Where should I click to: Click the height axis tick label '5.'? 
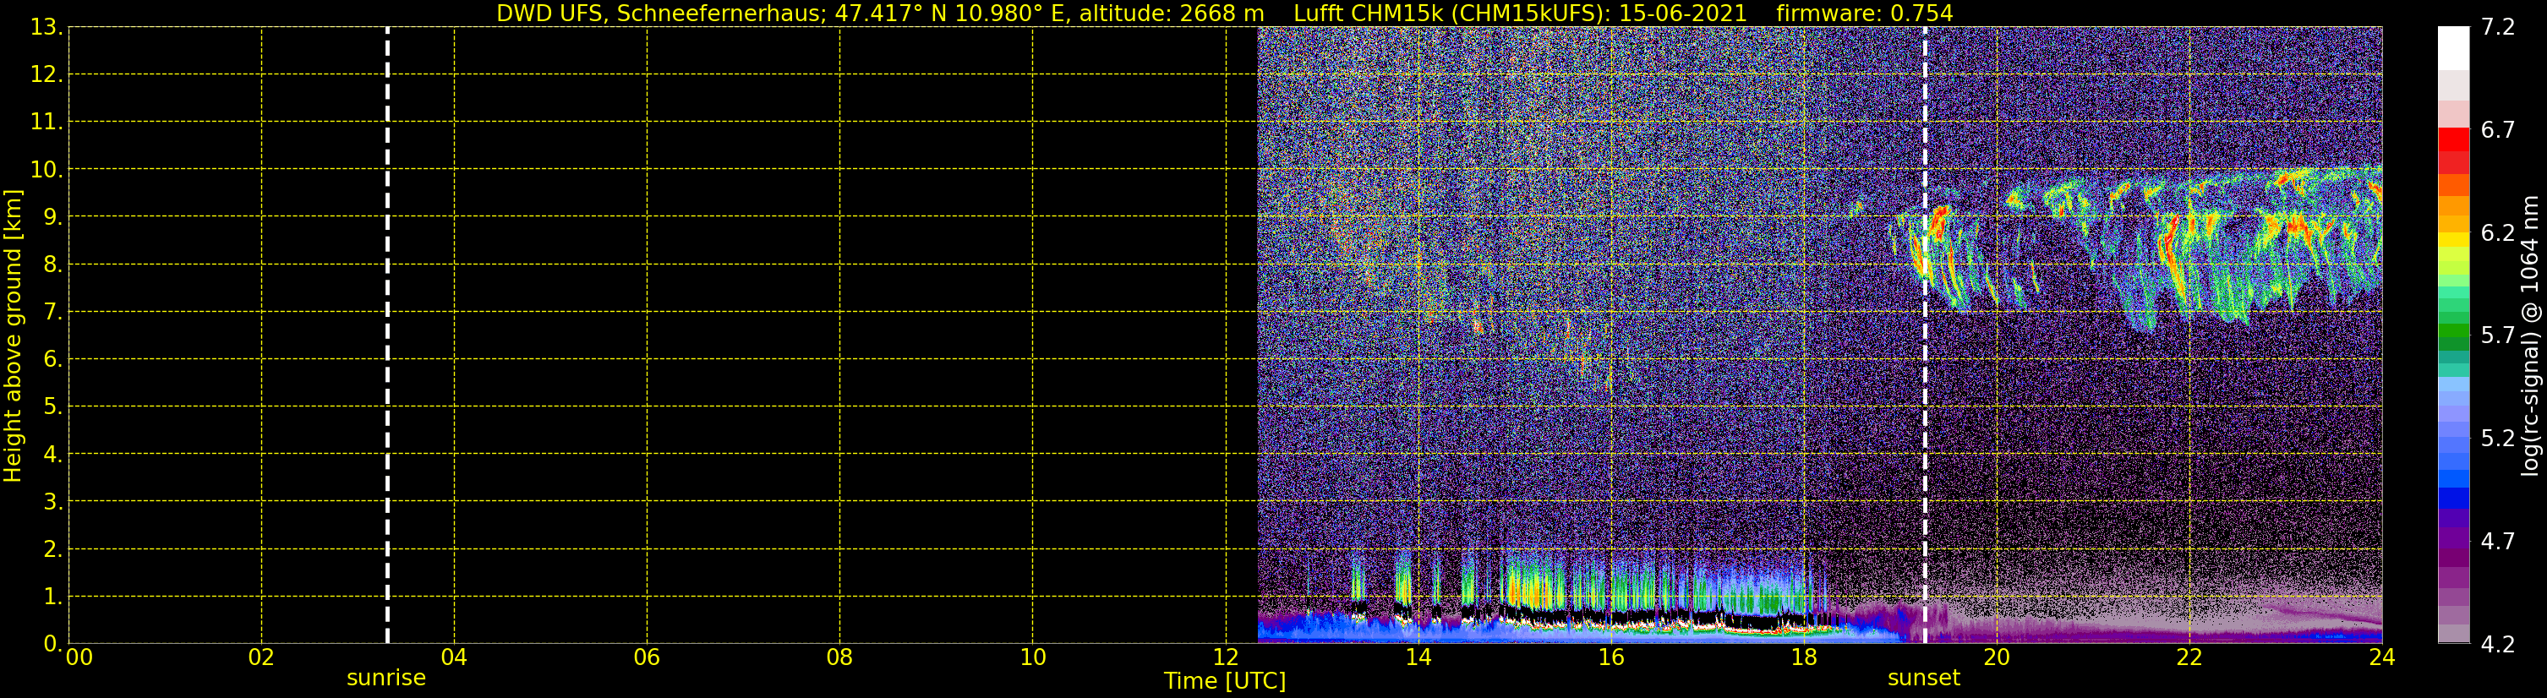[52, 407]
